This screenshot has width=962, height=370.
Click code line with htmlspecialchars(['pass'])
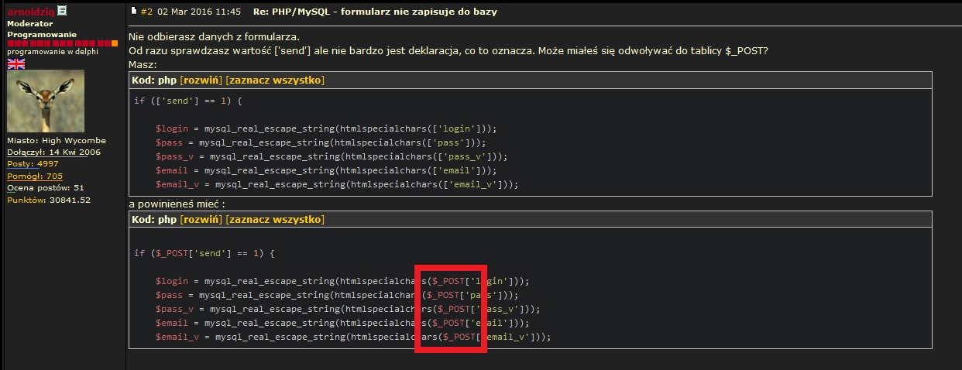click(321, 142)
